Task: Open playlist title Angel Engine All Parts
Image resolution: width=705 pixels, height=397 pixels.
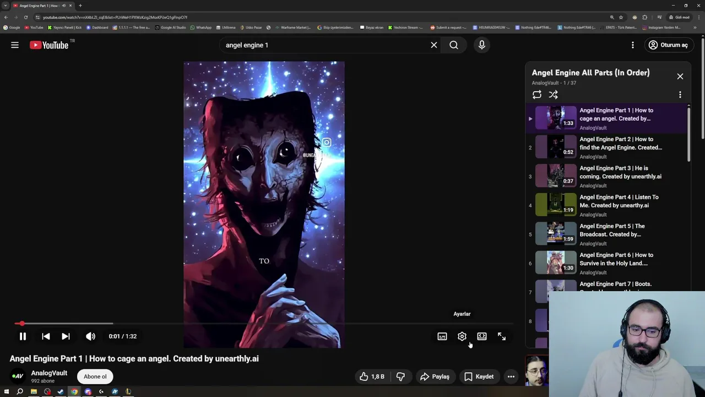Action: 590,73
